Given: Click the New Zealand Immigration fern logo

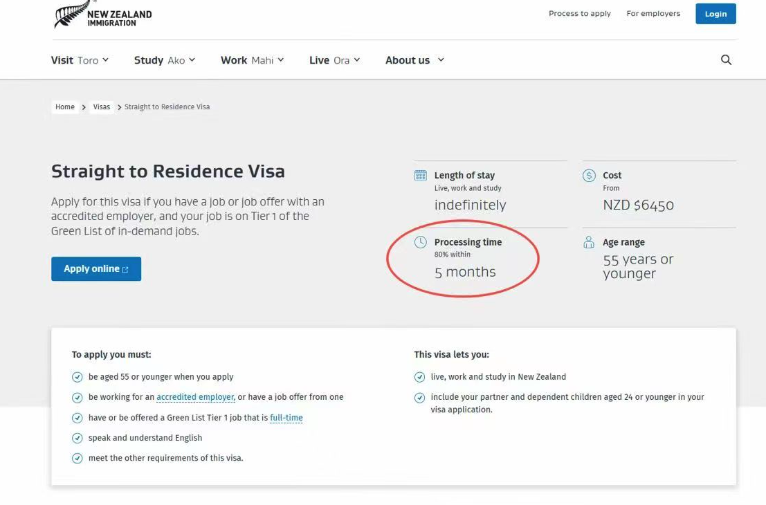Looking at the screenshot, I should coord(71,15).
